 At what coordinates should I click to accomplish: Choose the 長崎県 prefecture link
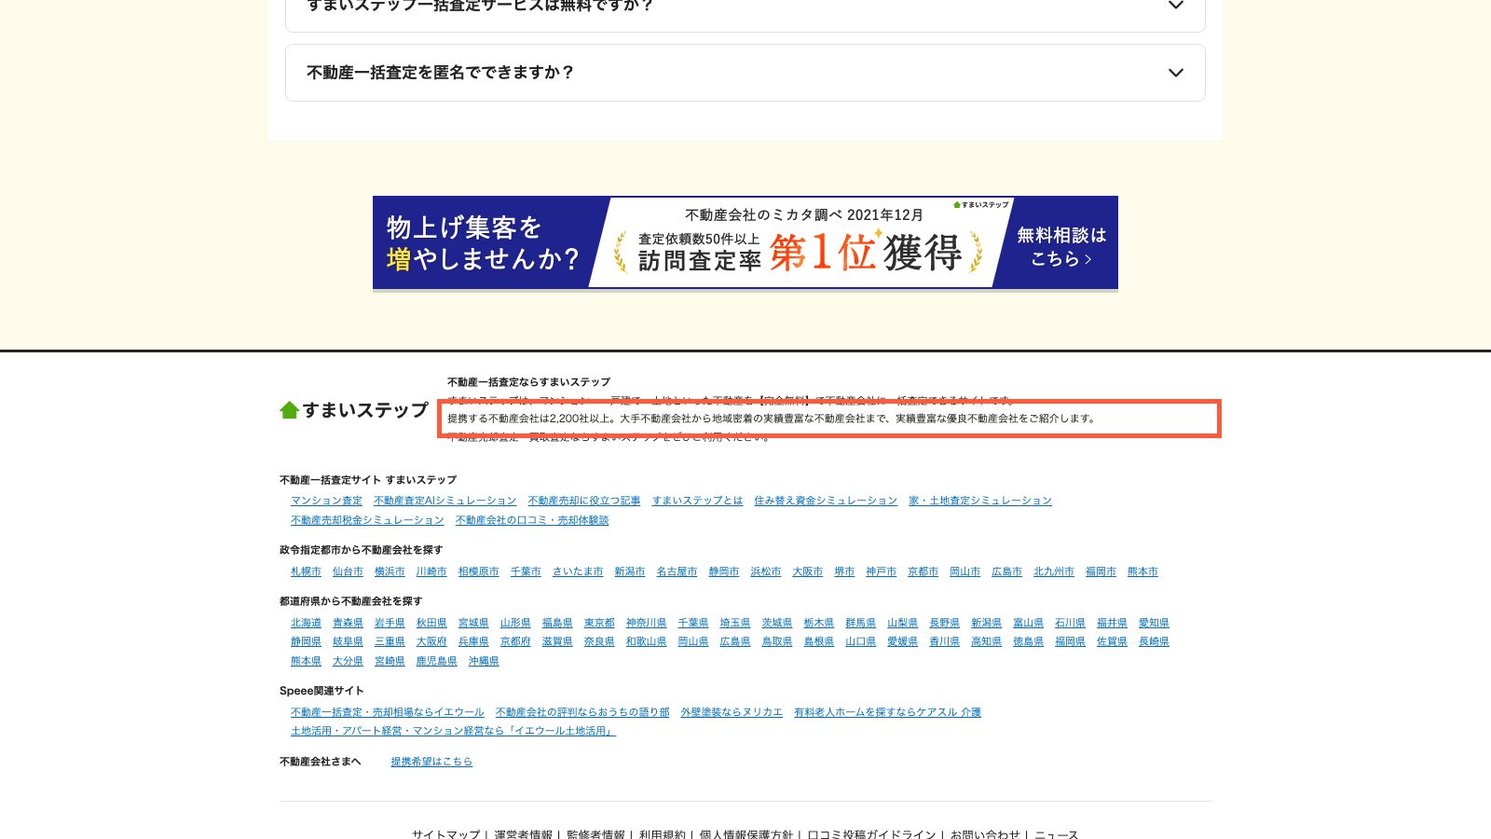[1154, 641]
